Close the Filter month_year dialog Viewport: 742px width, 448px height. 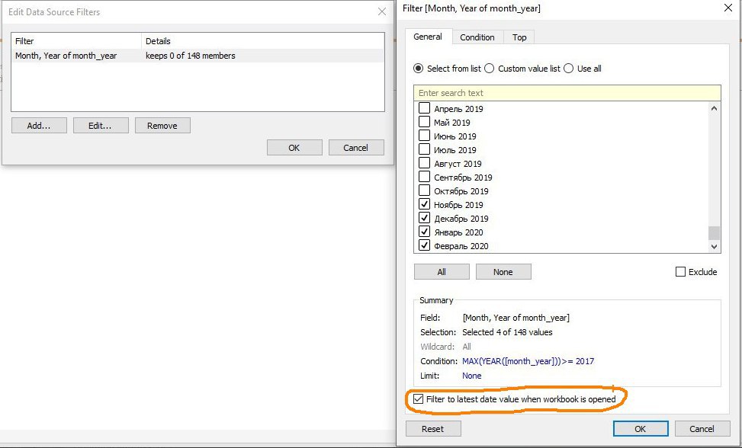coord(728,8)
